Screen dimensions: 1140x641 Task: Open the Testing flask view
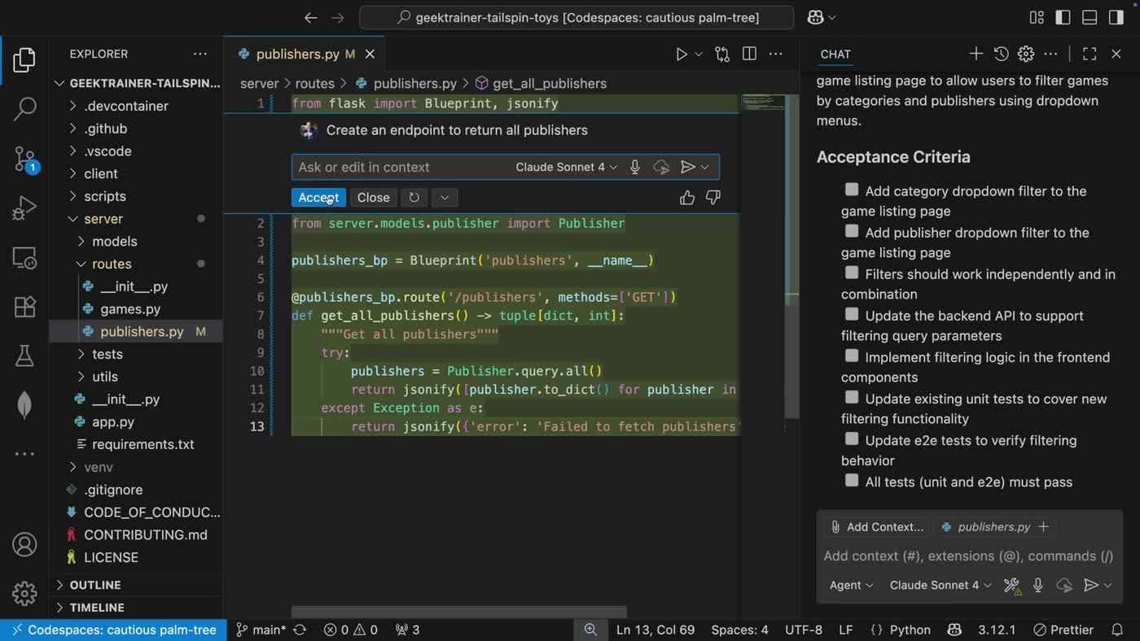(24, 355)
